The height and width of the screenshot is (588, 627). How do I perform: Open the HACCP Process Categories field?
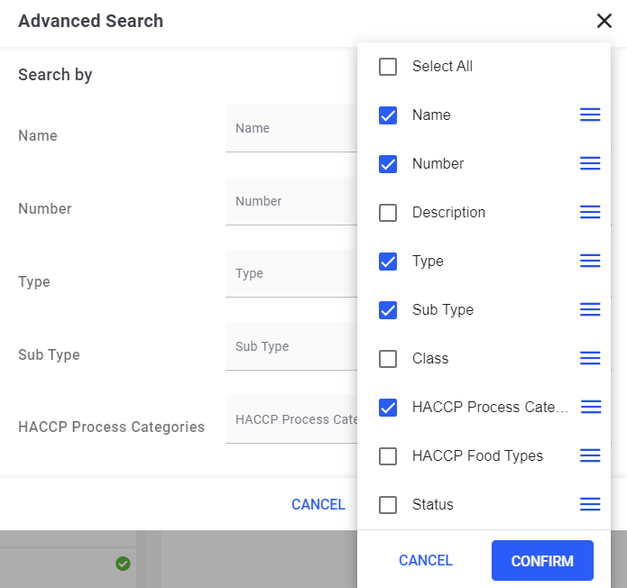pos(291,419)
